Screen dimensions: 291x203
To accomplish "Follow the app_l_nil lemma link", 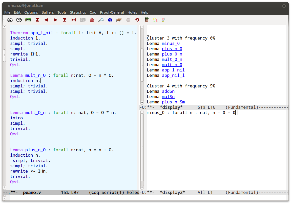I will point(173,70).
